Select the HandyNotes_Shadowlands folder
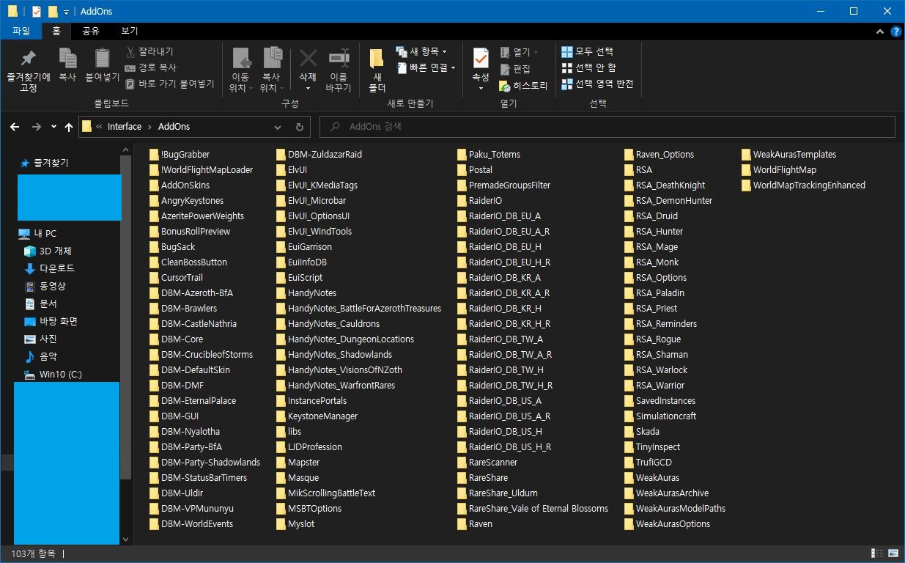The width and height of the screenshot is (905, 563). pyautogui.click(x=333, y=354)
